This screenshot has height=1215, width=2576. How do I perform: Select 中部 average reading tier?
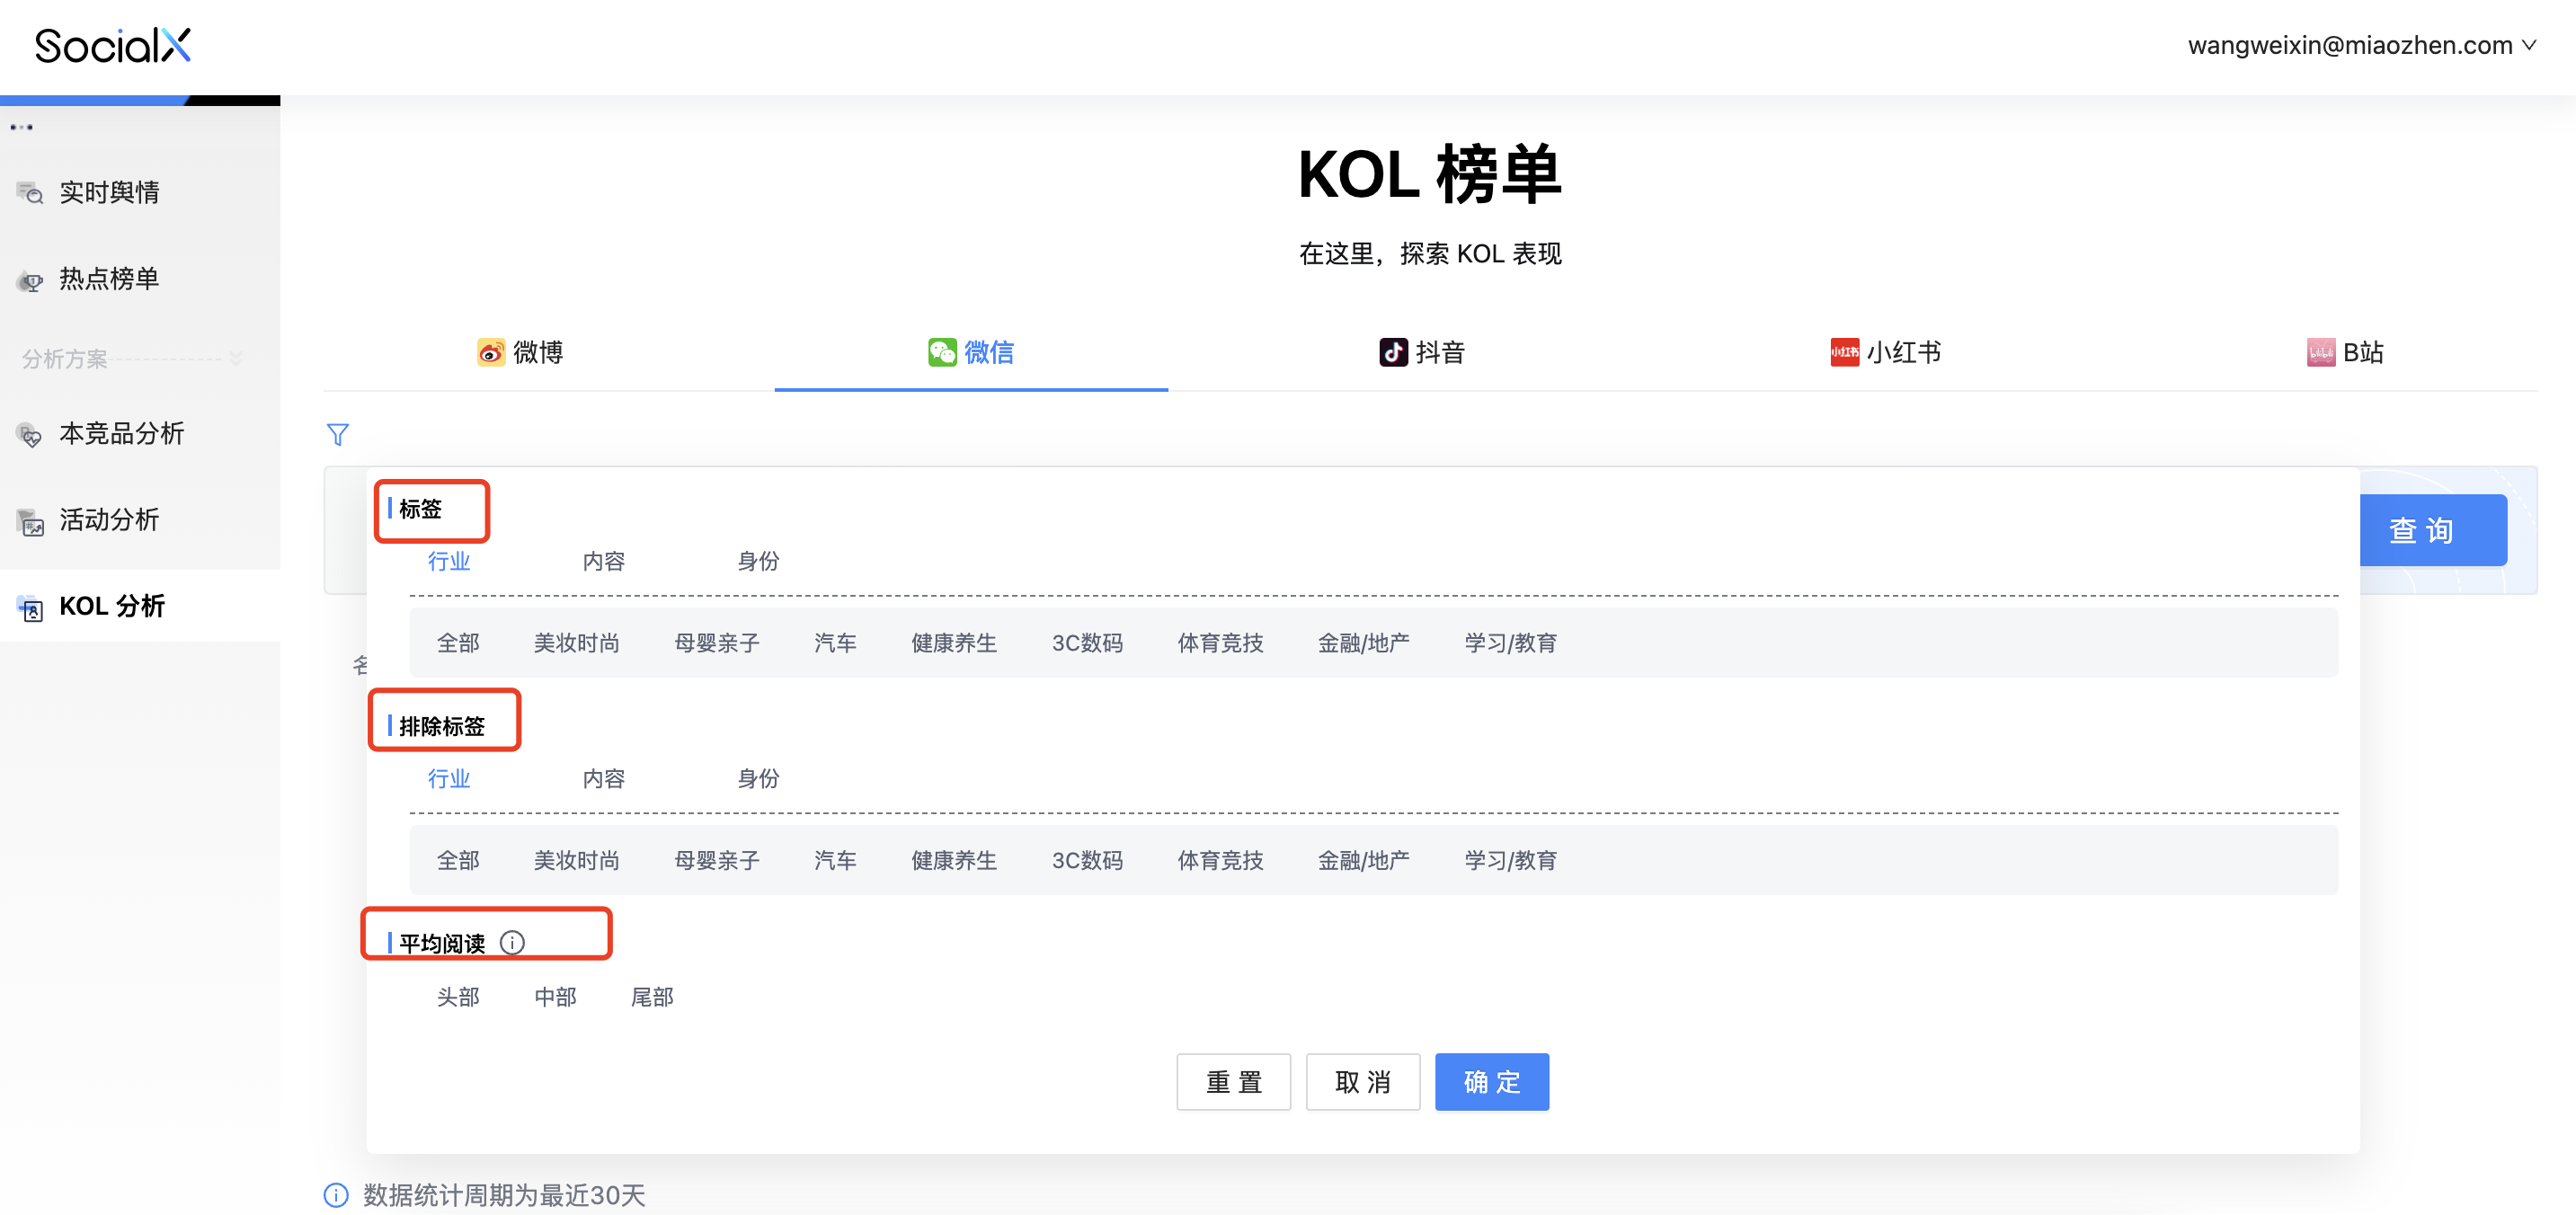point(555,997)
